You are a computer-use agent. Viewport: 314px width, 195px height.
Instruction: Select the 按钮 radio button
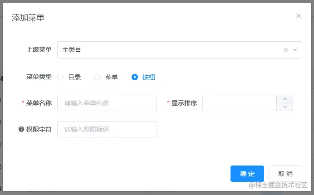[x=135, y=77]
